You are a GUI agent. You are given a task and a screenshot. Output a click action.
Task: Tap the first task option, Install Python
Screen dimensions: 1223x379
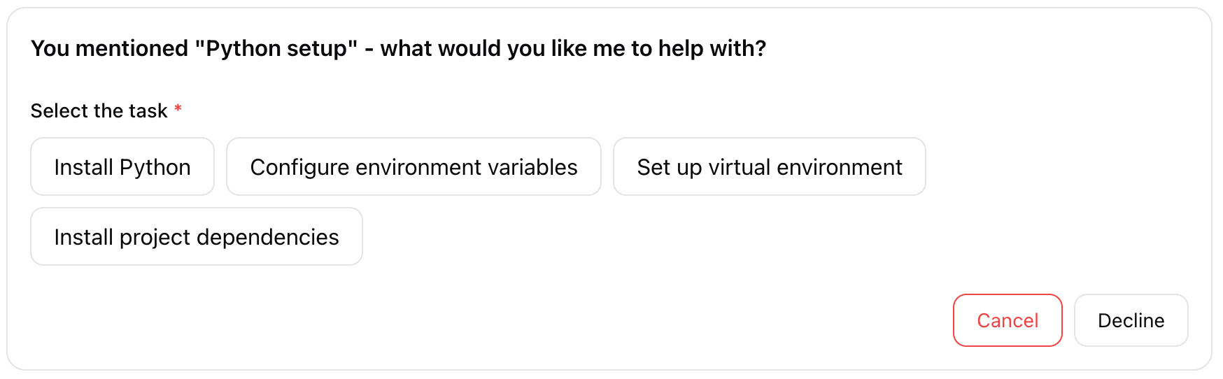pyautogui.click(x=122, y=167)
